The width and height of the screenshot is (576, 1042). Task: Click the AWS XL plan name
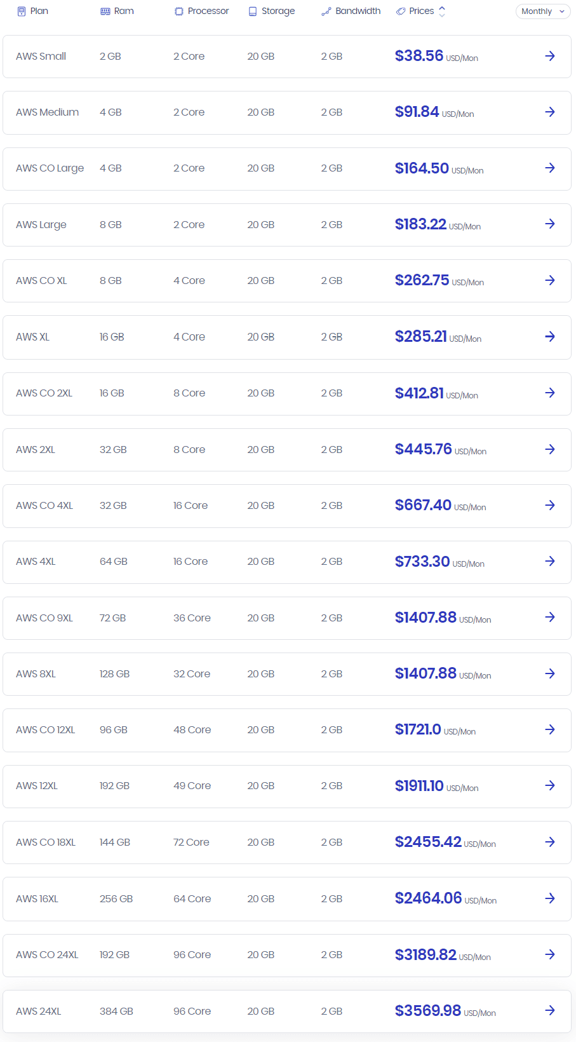(x=33, y=337)
